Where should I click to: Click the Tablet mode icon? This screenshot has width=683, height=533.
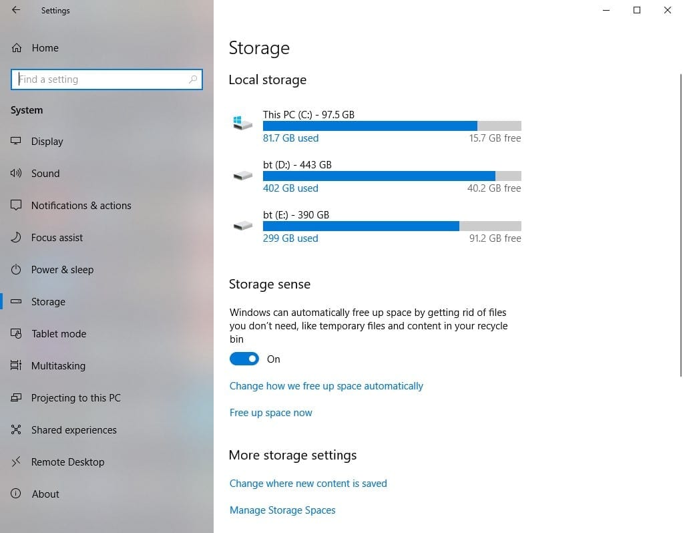pyautogui.click(x=16, y=333)
